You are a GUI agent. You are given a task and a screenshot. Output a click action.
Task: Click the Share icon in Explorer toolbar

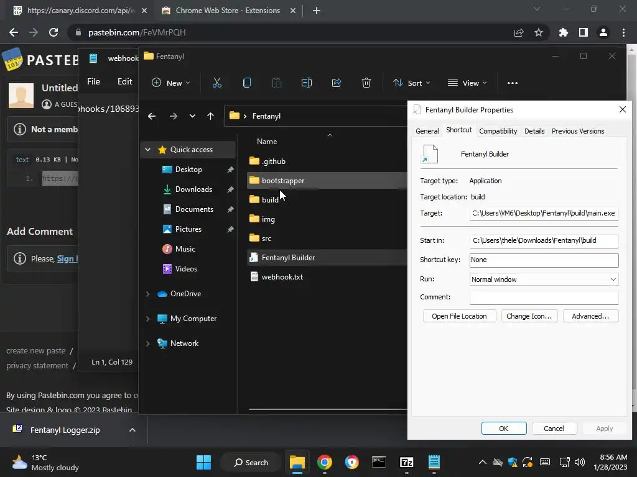coord(337,83)
